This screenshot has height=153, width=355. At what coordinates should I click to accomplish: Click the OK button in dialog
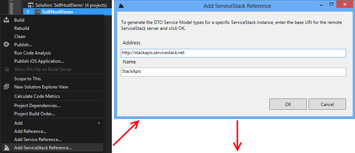pos(288,104)
